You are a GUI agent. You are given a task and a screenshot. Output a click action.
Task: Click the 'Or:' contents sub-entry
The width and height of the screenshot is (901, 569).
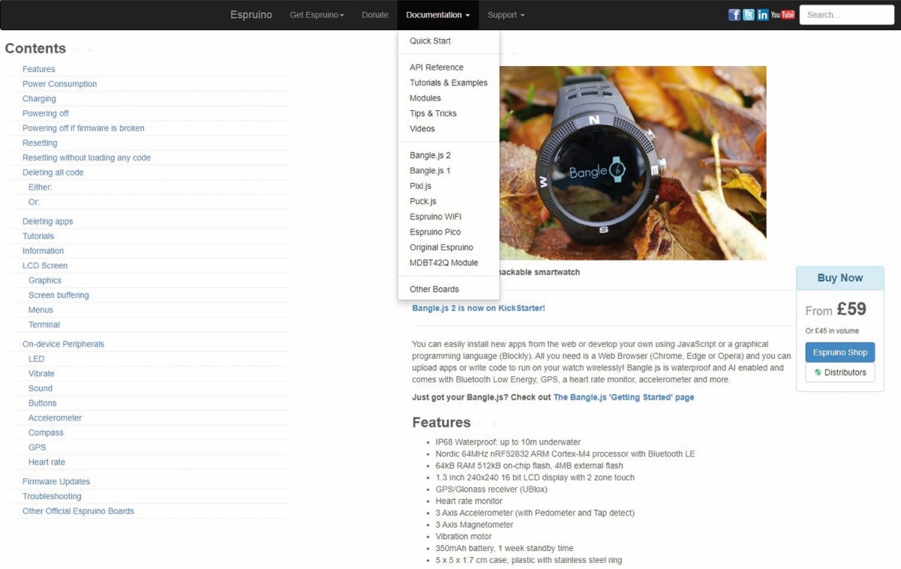34,202
